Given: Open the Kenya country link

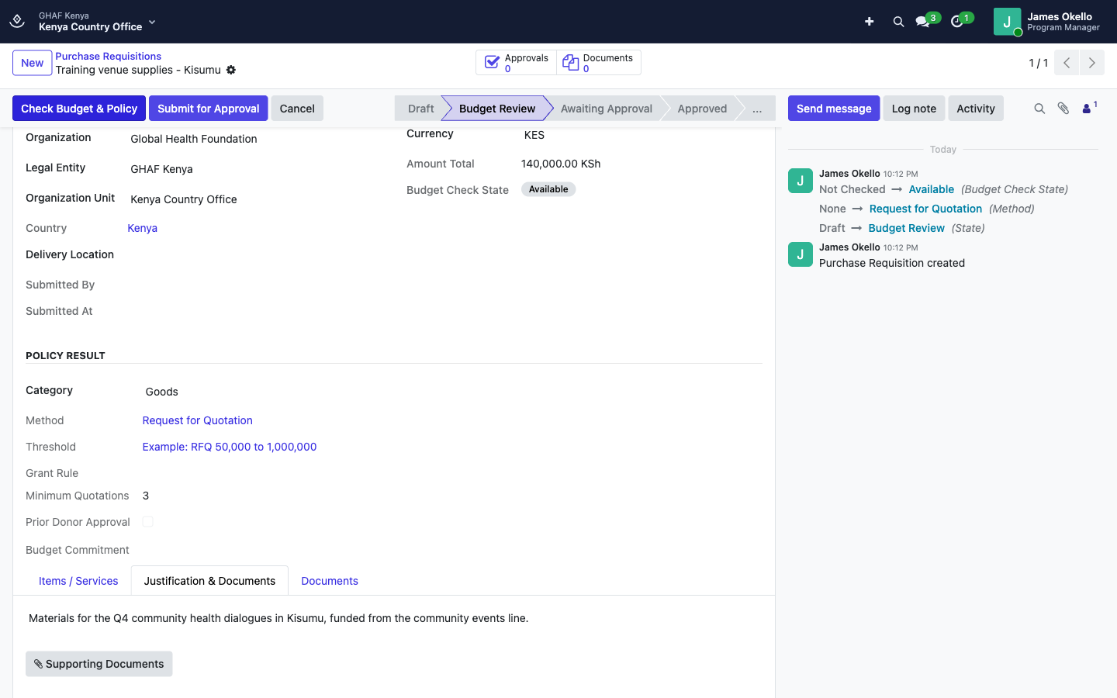Looking at the screenshot, I should [x=143, y=228].
